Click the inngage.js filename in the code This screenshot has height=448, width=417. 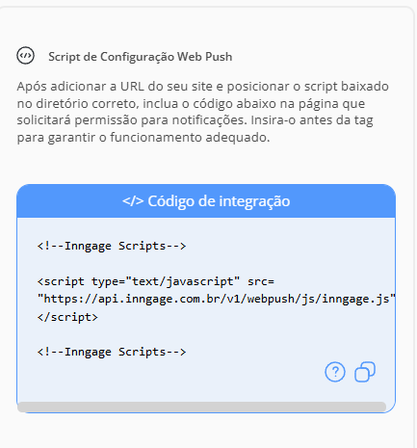click(x=355, y=299)
